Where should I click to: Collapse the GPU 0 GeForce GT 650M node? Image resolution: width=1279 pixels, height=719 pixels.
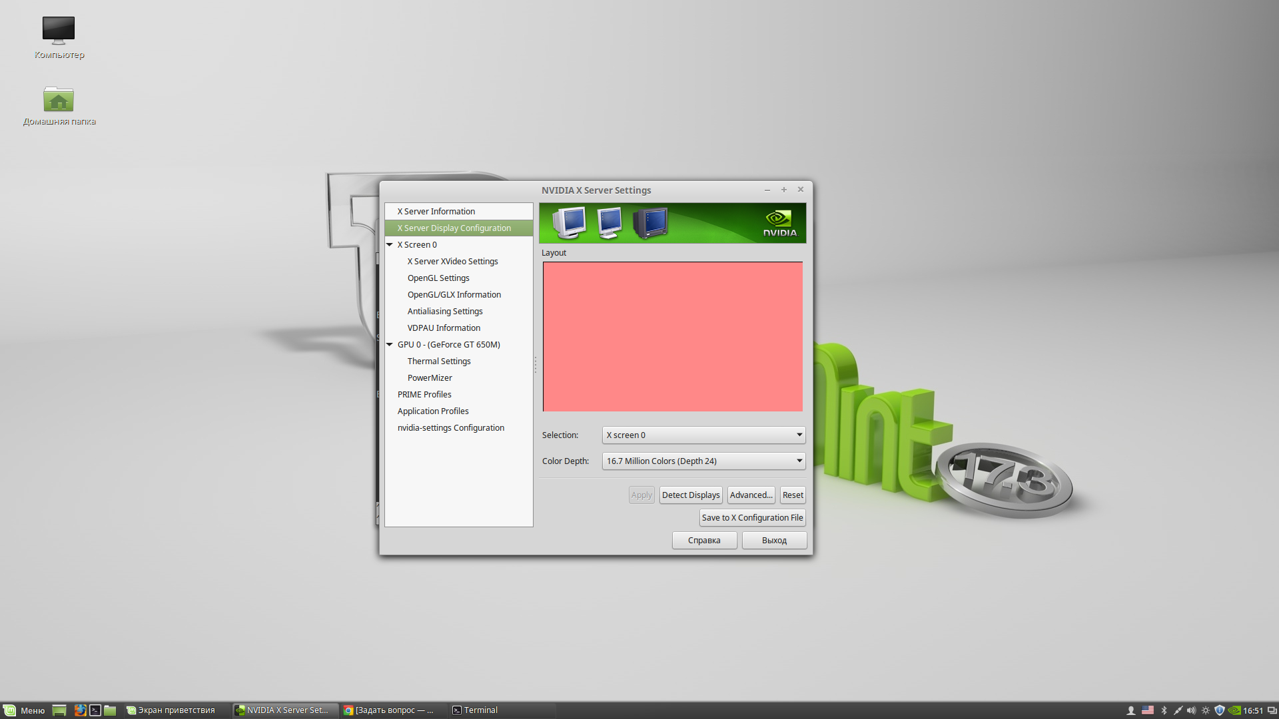[x=390, y=344]
